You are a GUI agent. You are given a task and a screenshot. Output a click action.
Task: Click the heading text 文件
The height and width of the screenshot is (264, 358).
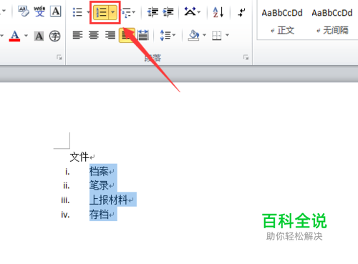79,157
